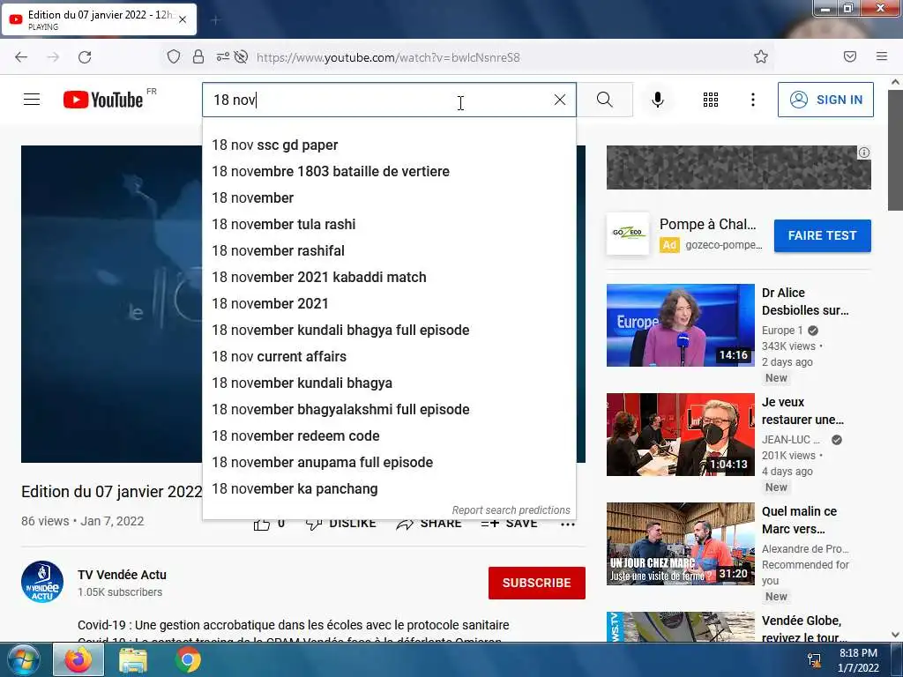The height and width of the screenshot is (677, 903).
Task: Click the autoplay blocked icon in address bar
Action: coord(242,56)
